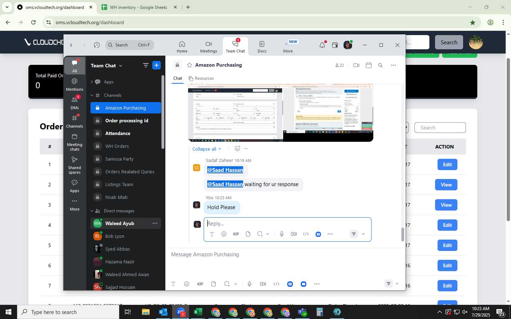
Task: Open the Zoom calendar icon in the top bar
Action: click(335, 45)
